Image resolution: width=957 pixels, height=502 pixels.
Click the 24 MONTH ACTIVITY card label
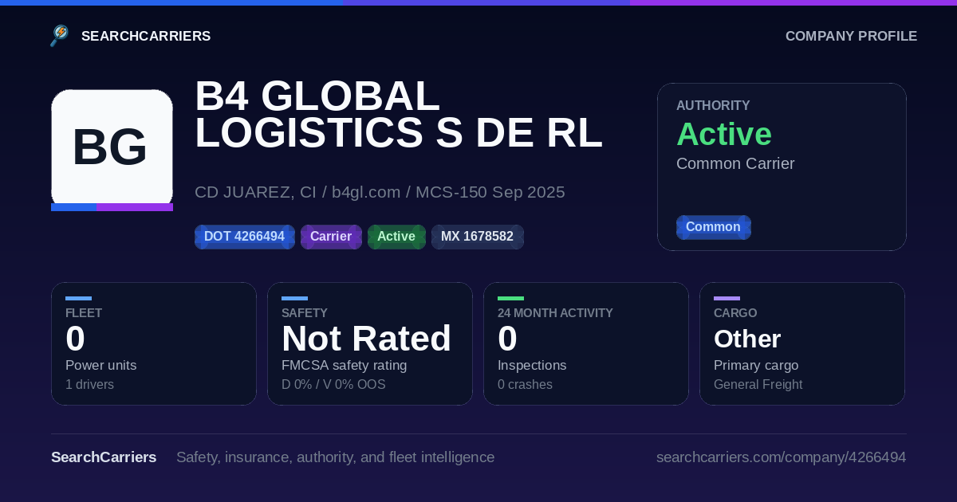(555, 313)
